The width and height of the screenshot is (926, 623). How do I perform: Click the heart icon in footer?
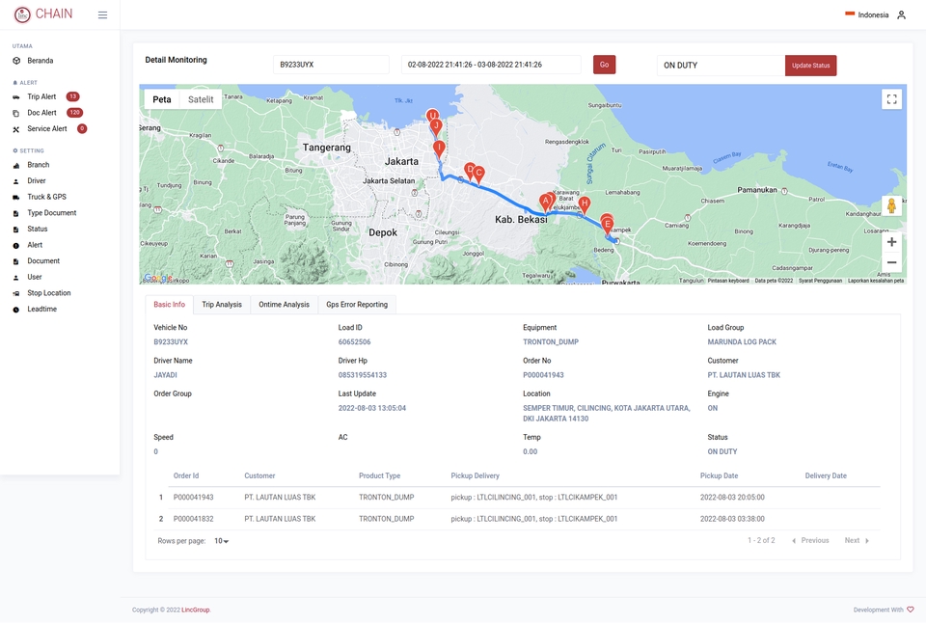click(x=910, y=610)
